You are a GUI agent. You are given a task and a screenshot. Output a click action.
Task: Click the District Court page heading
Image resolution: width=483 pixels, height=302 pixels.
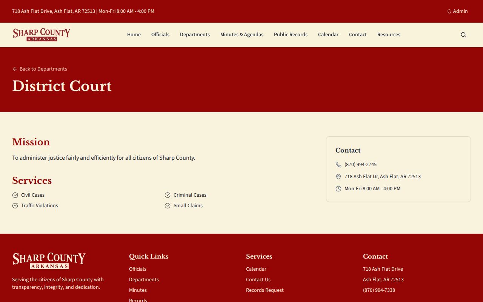[62, 86]
